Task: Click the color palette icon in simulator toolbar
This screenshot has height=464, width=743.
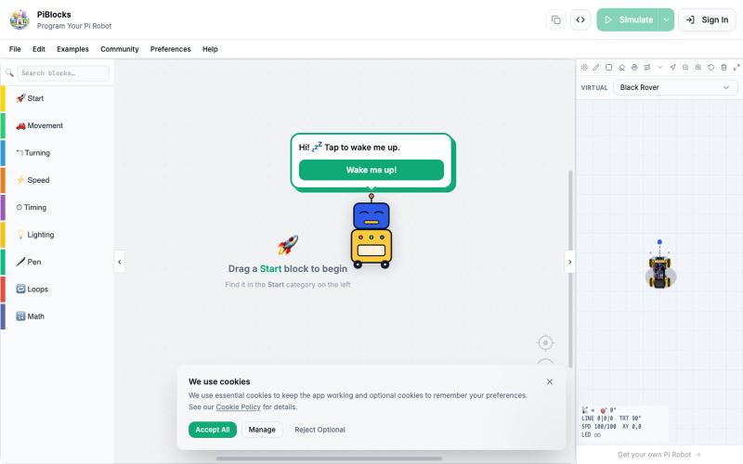Action: click(634, 67)
